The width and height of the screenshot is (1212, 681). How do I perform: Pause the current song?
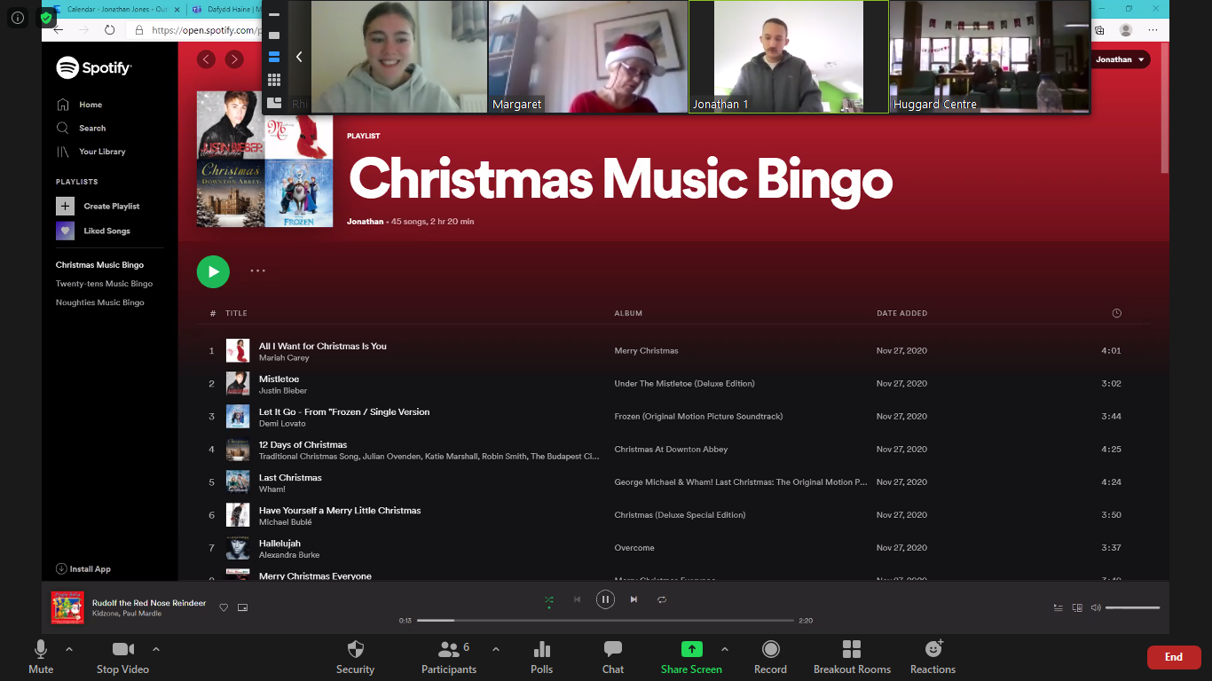(x=605, y=599)
